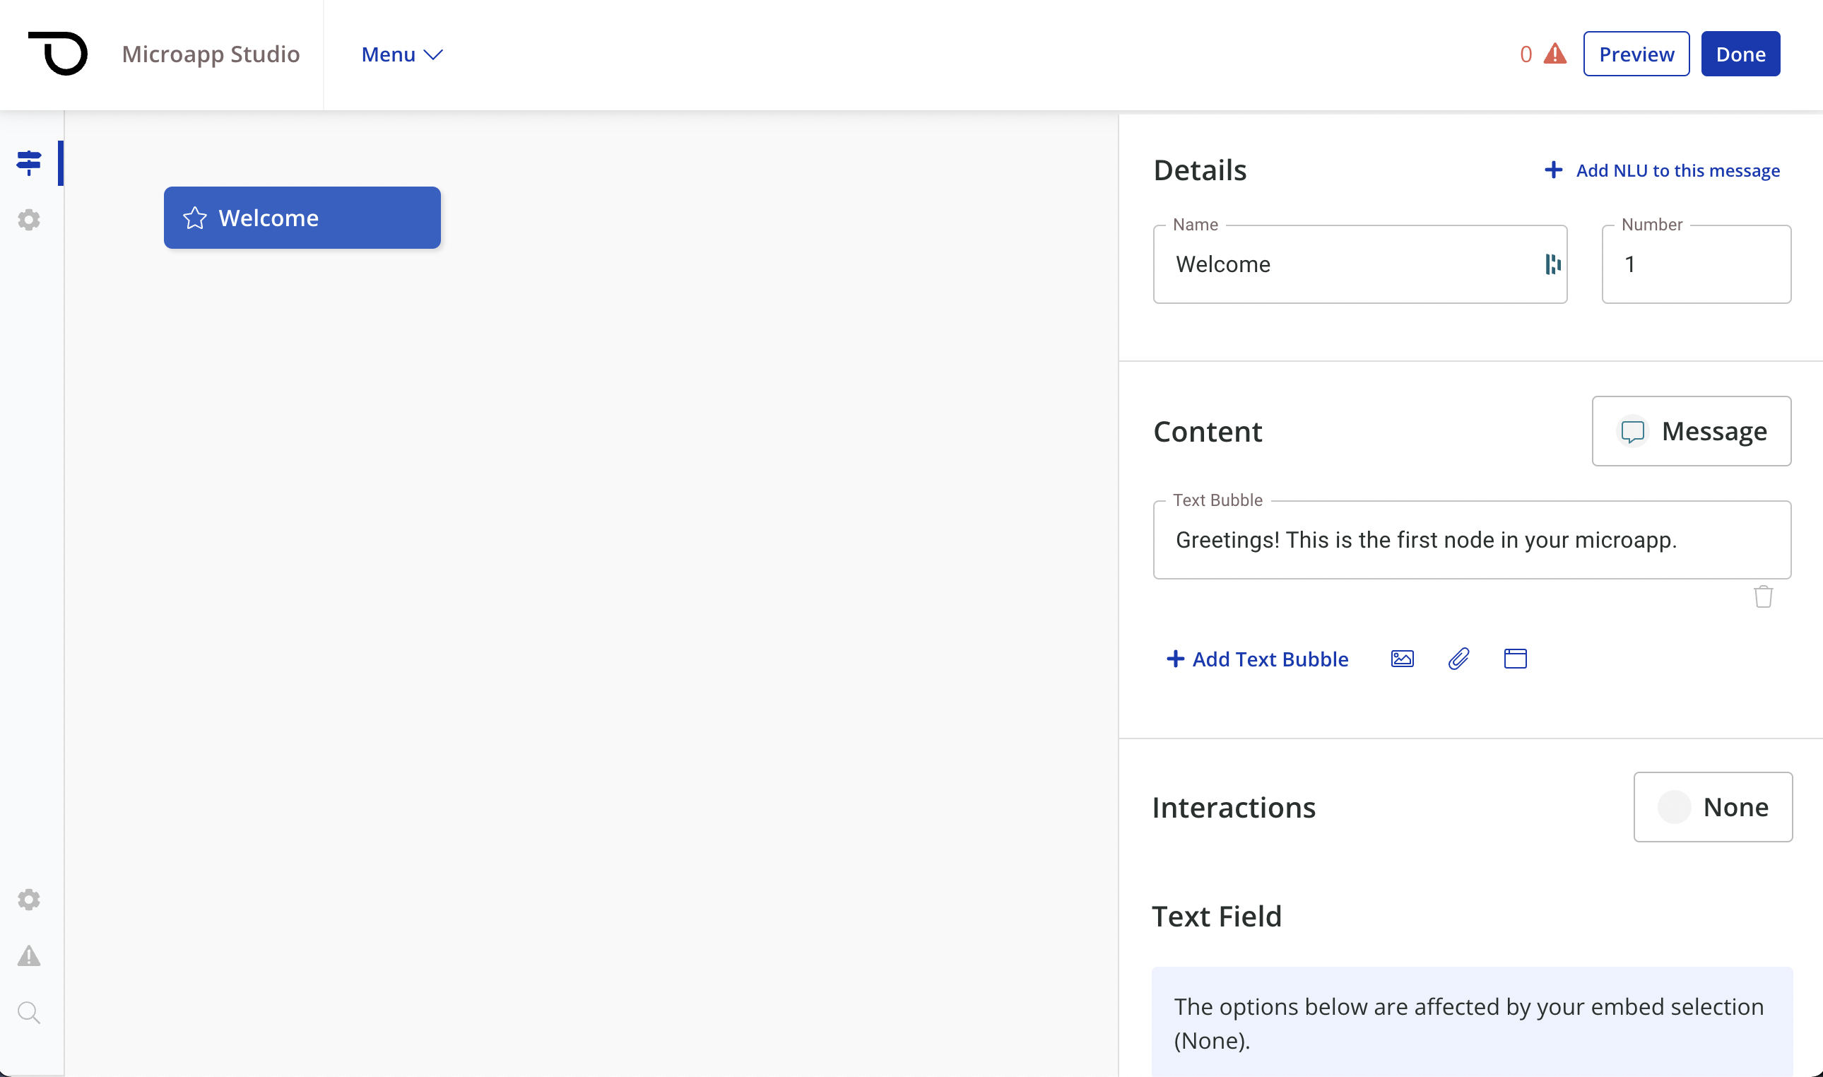Click the signpost flow icon in sidebar
The image size is (1823, 1077).
[x=29, y=163]
